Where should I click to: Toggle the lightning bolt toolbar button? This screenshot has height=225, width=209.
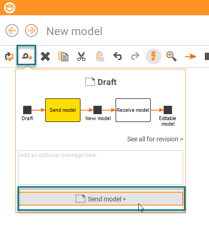pos(154,56)
